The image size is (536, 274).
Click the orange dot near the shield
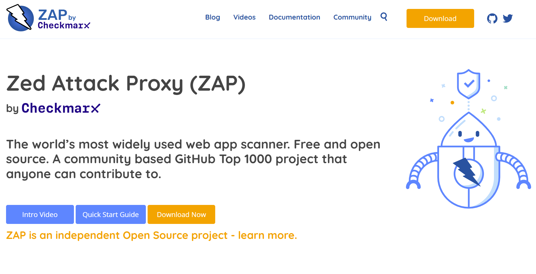pos(452,102)
